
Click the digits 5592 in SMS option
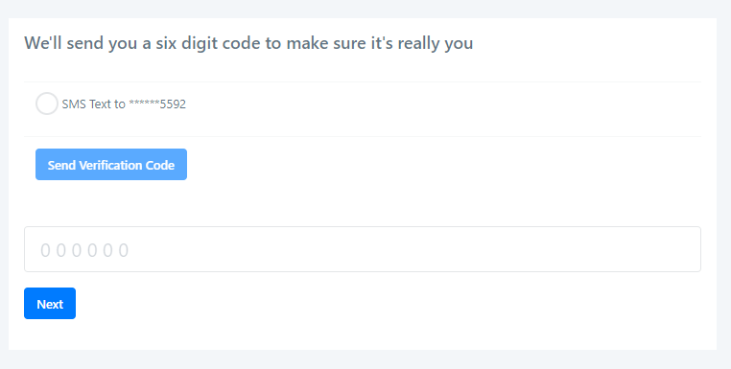173,104
